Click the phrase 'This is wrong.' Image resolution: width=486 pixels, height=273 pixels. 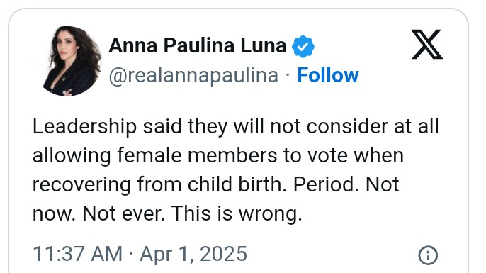[237, 213]
